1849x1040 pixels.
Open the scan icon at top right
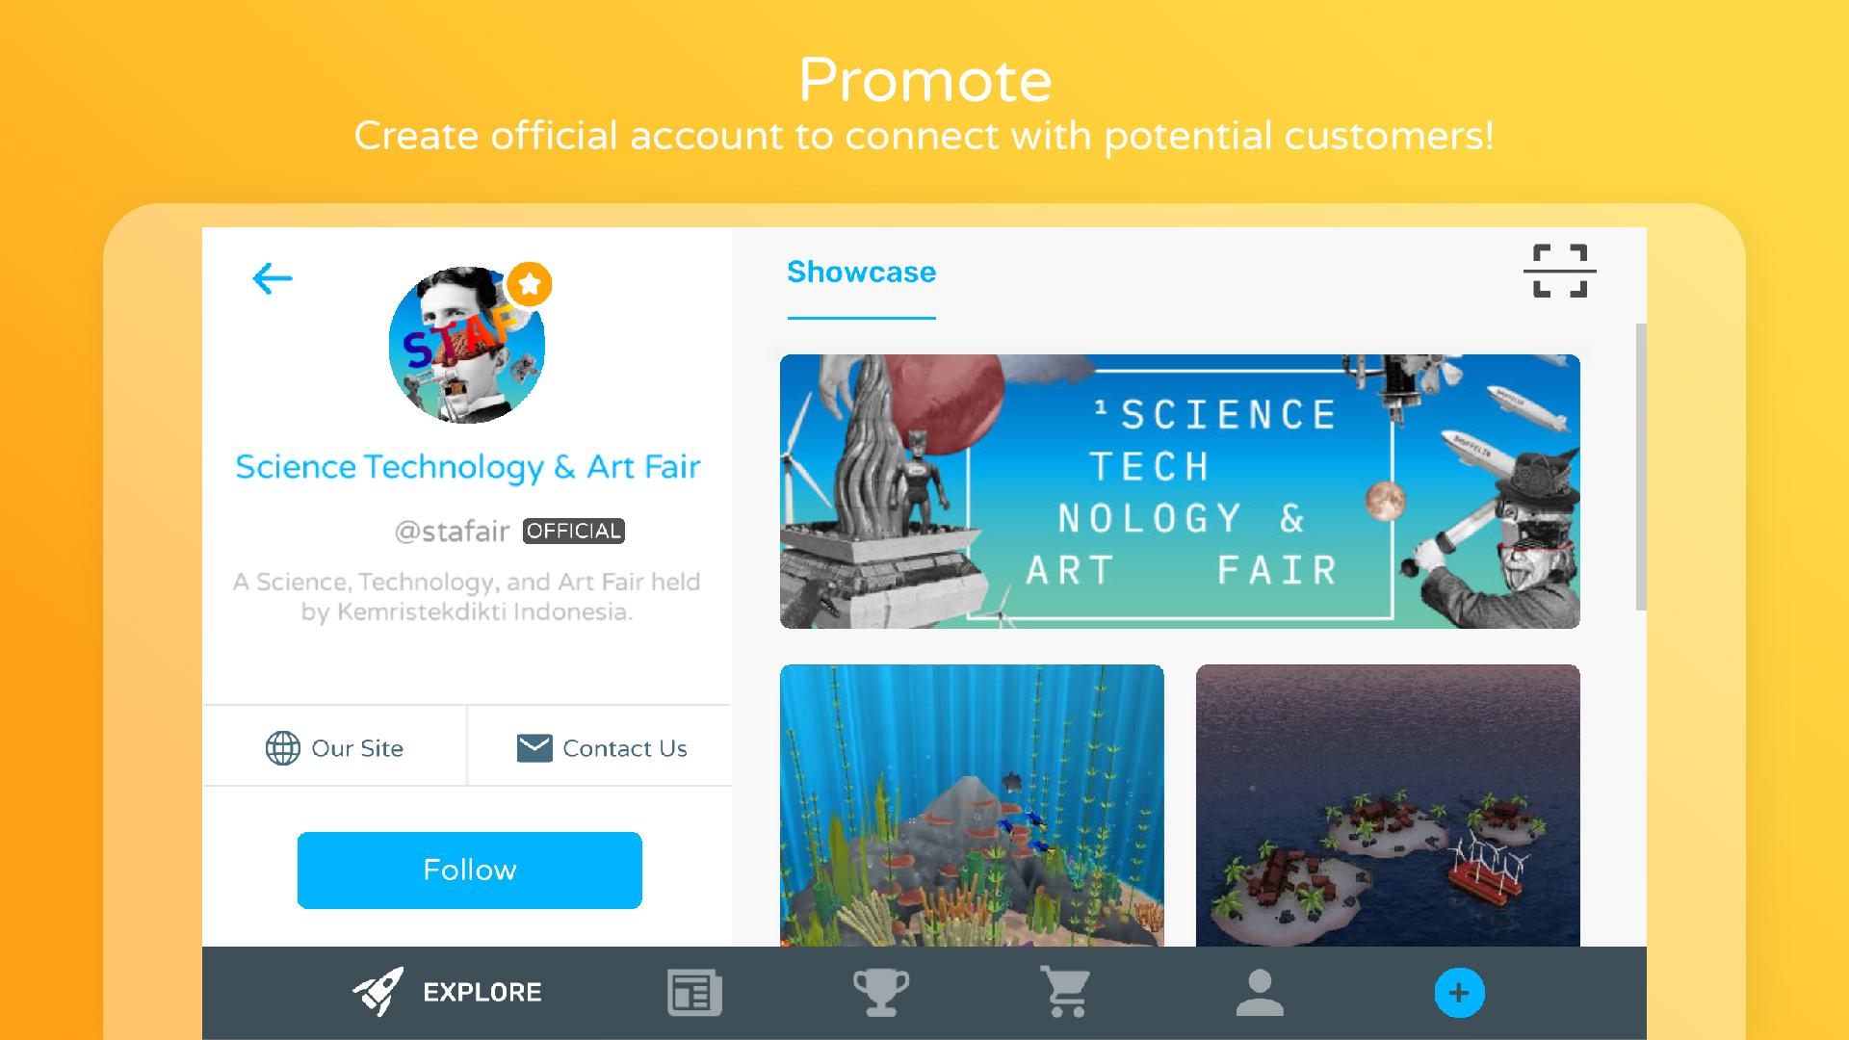1558,272
